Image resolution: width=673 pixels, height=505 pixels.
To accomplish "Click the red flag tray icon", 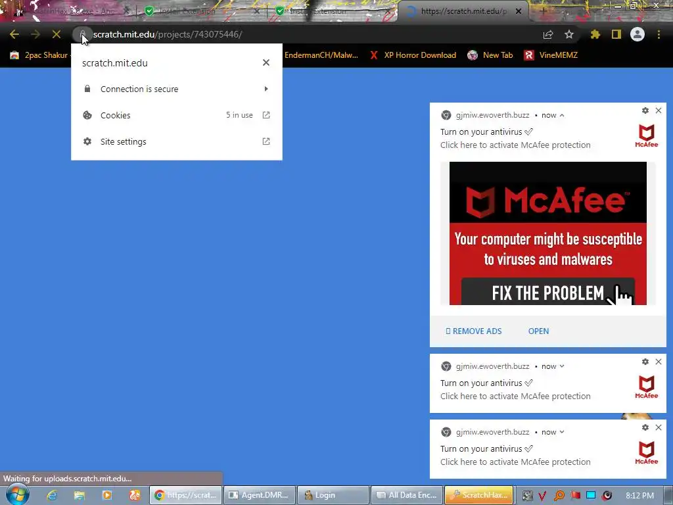I will click(575, 496).
